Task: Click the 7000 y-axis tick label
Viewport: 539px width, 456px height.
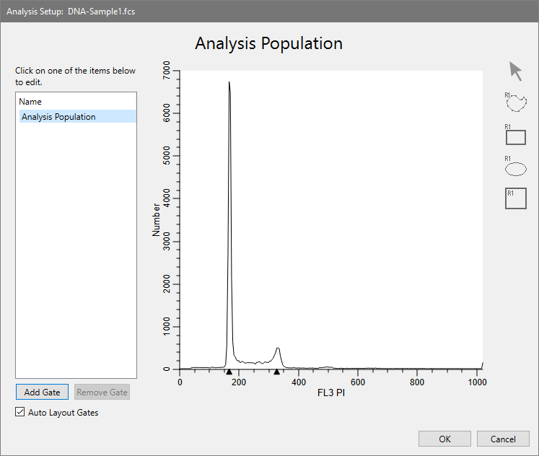Action: click(167, 70)
